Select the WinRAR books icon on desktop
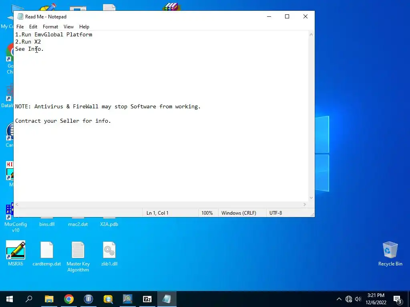 pyautogui.click(x=171, y=7)
